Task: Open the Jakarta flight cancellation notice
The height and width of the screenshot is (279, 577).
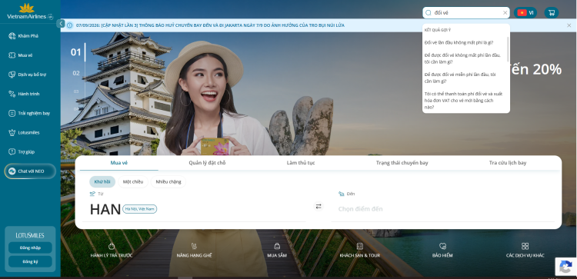Action: tap(210, 25)
